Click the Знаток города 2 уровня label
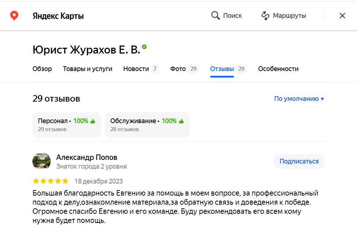The height and width of the screenshot is (228, 357). [x=92, y=166]
